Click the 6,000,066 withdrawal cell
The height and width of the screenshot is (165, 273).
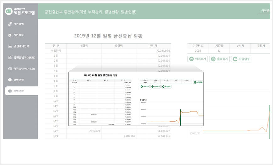click(x=119, y=136)
